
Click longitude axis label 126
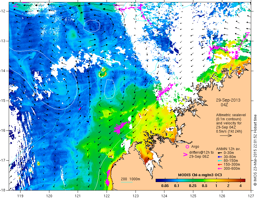222,196
